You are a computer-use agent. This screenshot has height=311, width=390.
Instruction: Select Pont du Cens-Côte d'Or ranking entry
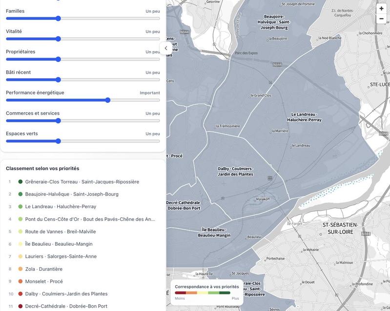pyautogui.click(x=83, y=219)
